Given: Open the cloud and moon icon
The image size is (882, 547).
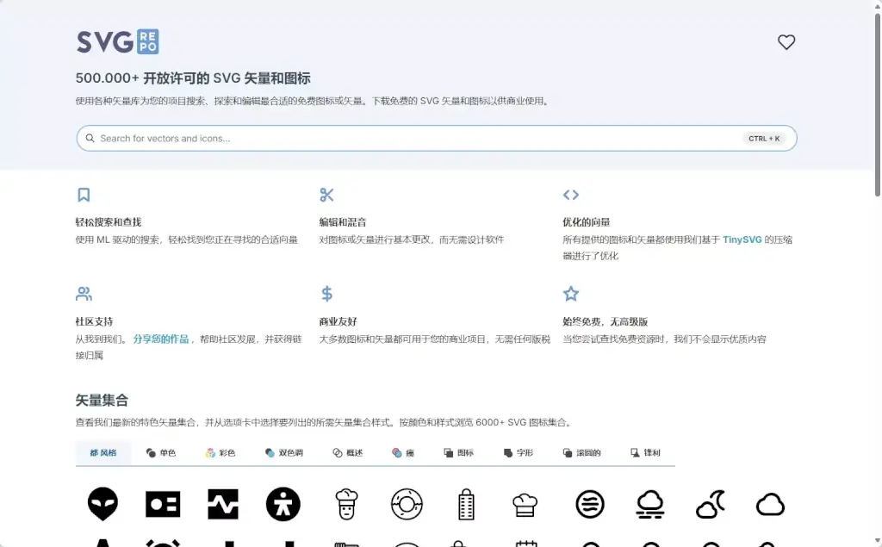Looking at the screenshot, I should (x=711, y=504).
